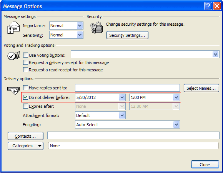Open the Security Settings dialog
The image size is (223, 173).
coord(127,35)
